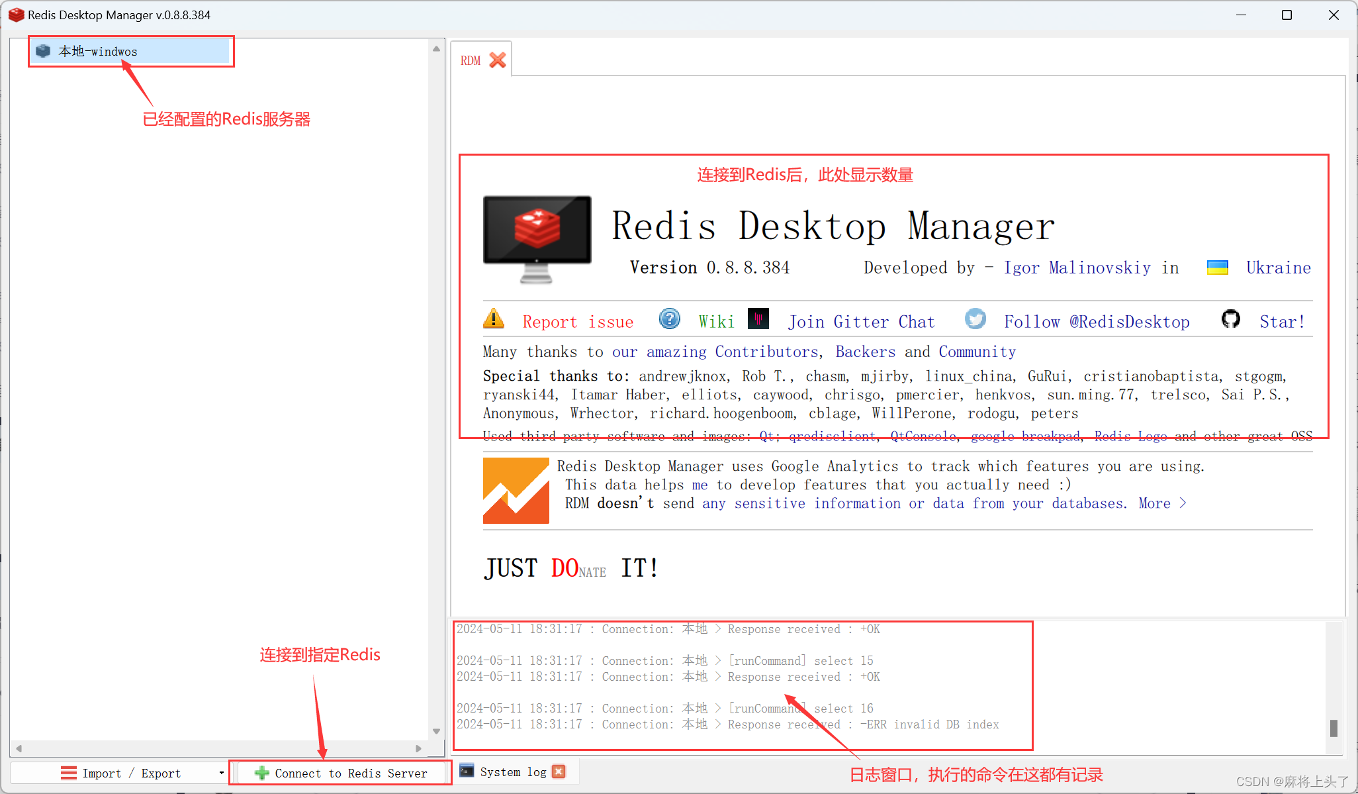Click the GitHub octocat icon
The width and height of the screenshot is (1358, 794).
(1231, 319)
